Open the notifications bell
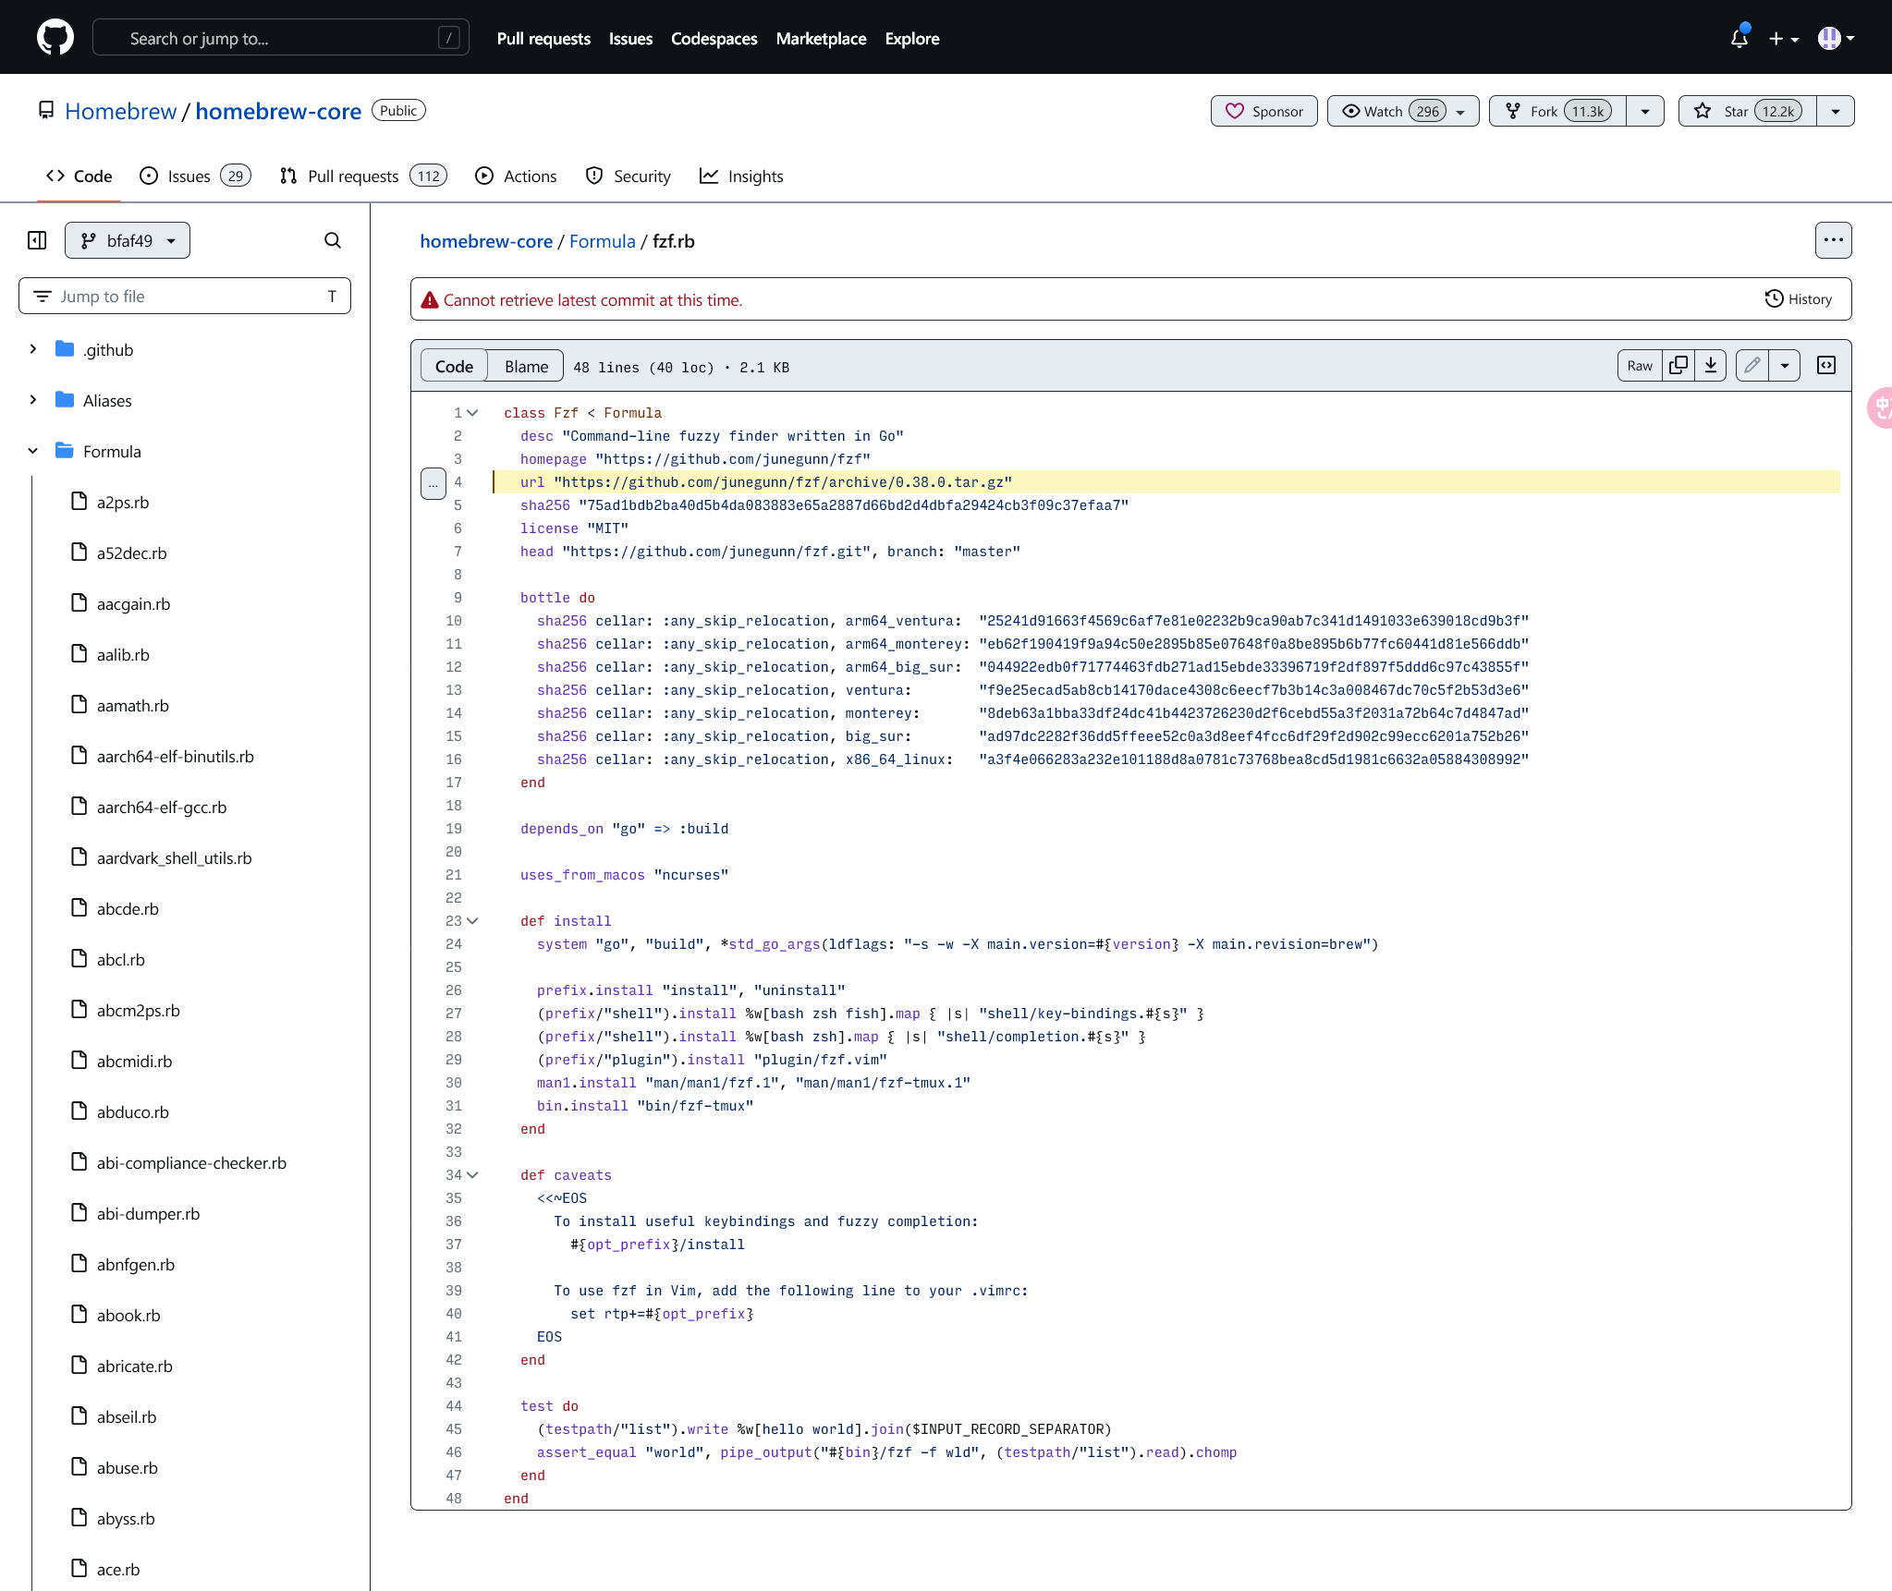Screen dimensions: 1892x1591 tap(1739, 38)
